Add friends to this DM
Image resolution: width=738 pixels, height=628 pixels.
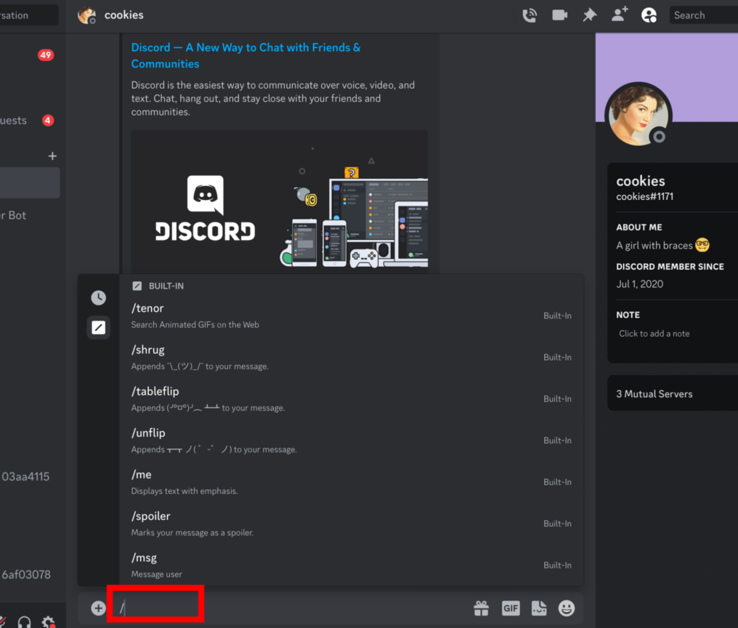(619, 15)
